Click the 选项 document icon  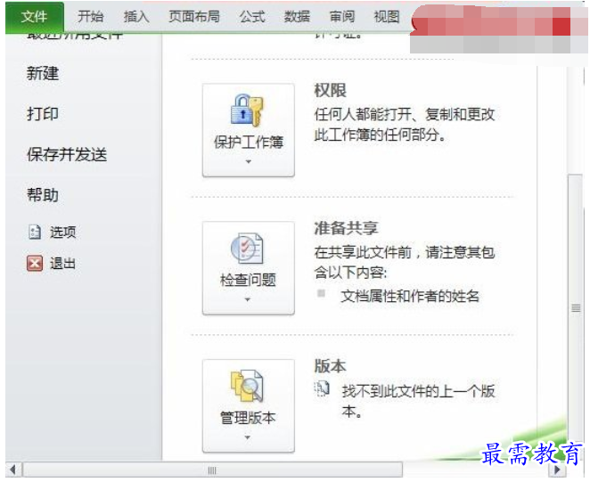point(35,232)
